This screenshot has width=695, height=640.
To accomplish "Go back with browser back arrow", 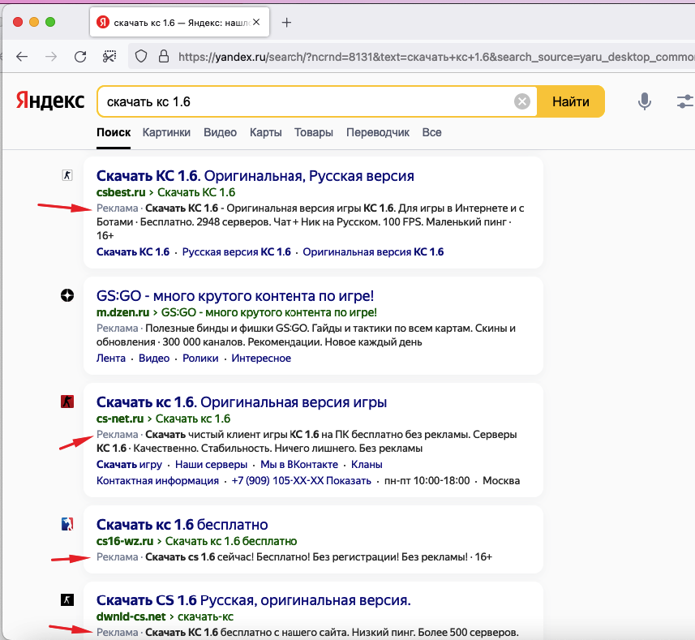I will [22, 57].
